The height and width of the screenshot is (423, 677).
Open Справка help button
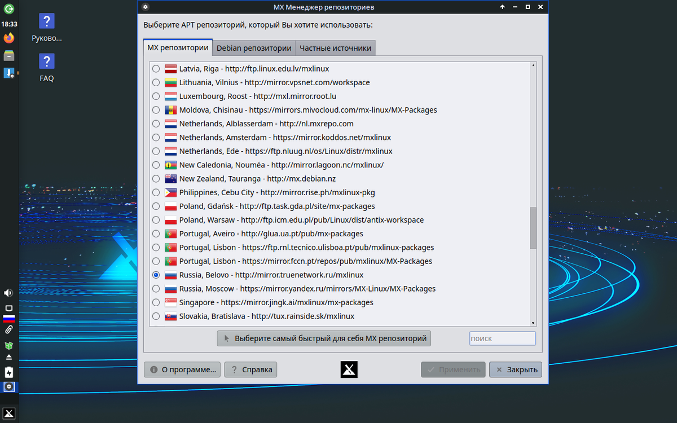click(x=250, y=370)
